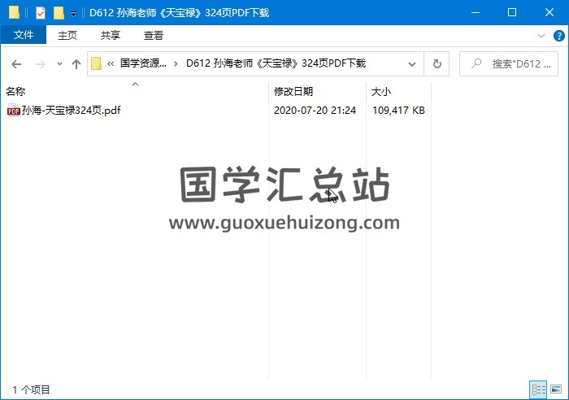Click the date 2020-07-20 21:24

(x=315, y=110)
